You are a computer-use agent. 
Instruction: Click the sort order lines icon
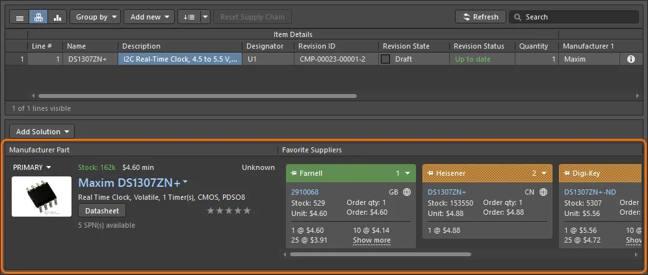(x=188, y=17)
